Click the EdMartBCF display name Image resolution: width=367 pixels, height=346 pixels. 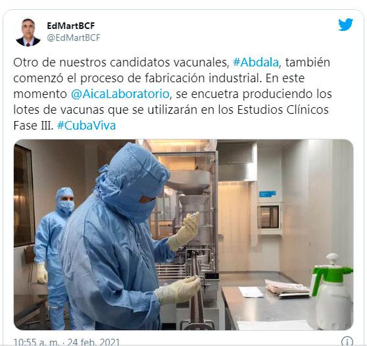click(70, 26)
